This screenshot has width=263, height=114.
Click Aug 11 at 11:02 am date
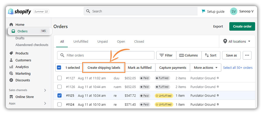(x=92, y=78)
